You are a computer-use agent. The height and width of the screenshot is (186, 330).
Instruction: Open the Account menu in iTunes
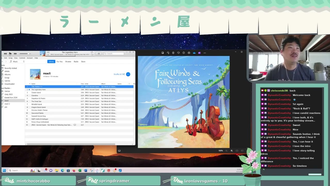click(30, 58)
